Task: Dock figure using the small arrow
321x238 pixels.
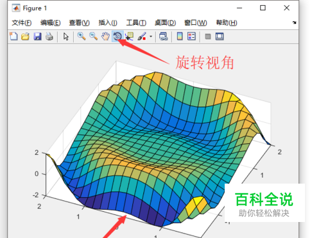Action: coord(295,22)
